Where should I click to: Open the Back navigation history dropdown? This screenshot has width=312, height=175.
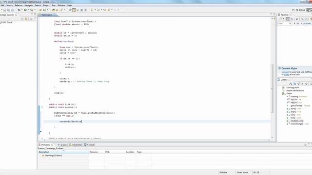pyautogui.click(x=112, y=10)
